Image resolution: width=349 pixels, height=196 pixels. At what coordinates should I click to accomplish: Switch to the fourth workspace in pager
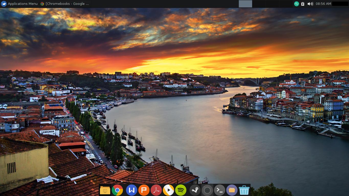(x=286, y=4)
